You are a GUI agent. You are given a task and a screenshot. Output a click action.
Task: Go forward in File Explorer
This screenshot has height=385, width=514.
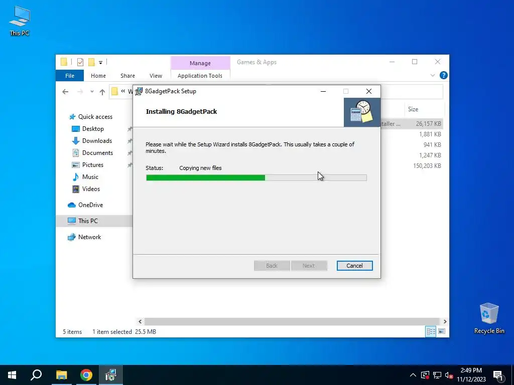[x=80, y=92]
